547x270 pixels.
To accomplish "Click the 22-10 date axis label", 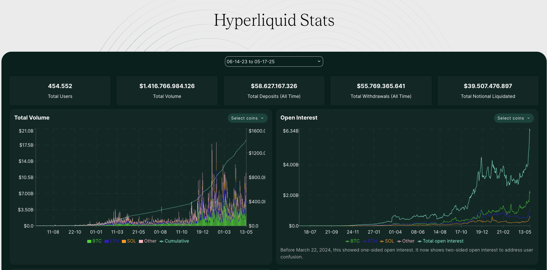I will click(x=75, y=232).
